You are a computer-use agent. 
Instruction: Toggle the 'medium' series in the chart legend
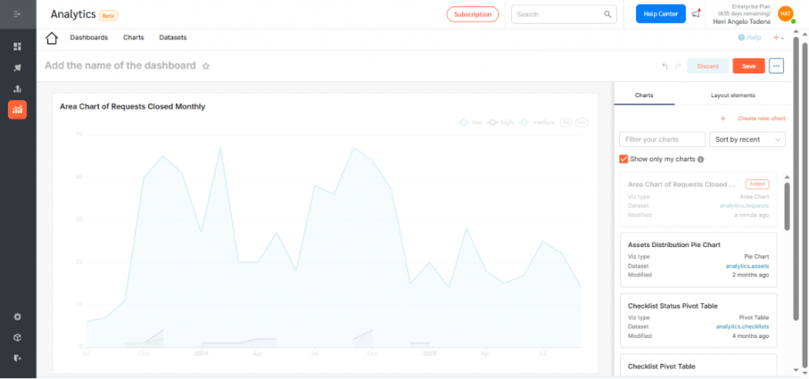[x=537, y=122]
